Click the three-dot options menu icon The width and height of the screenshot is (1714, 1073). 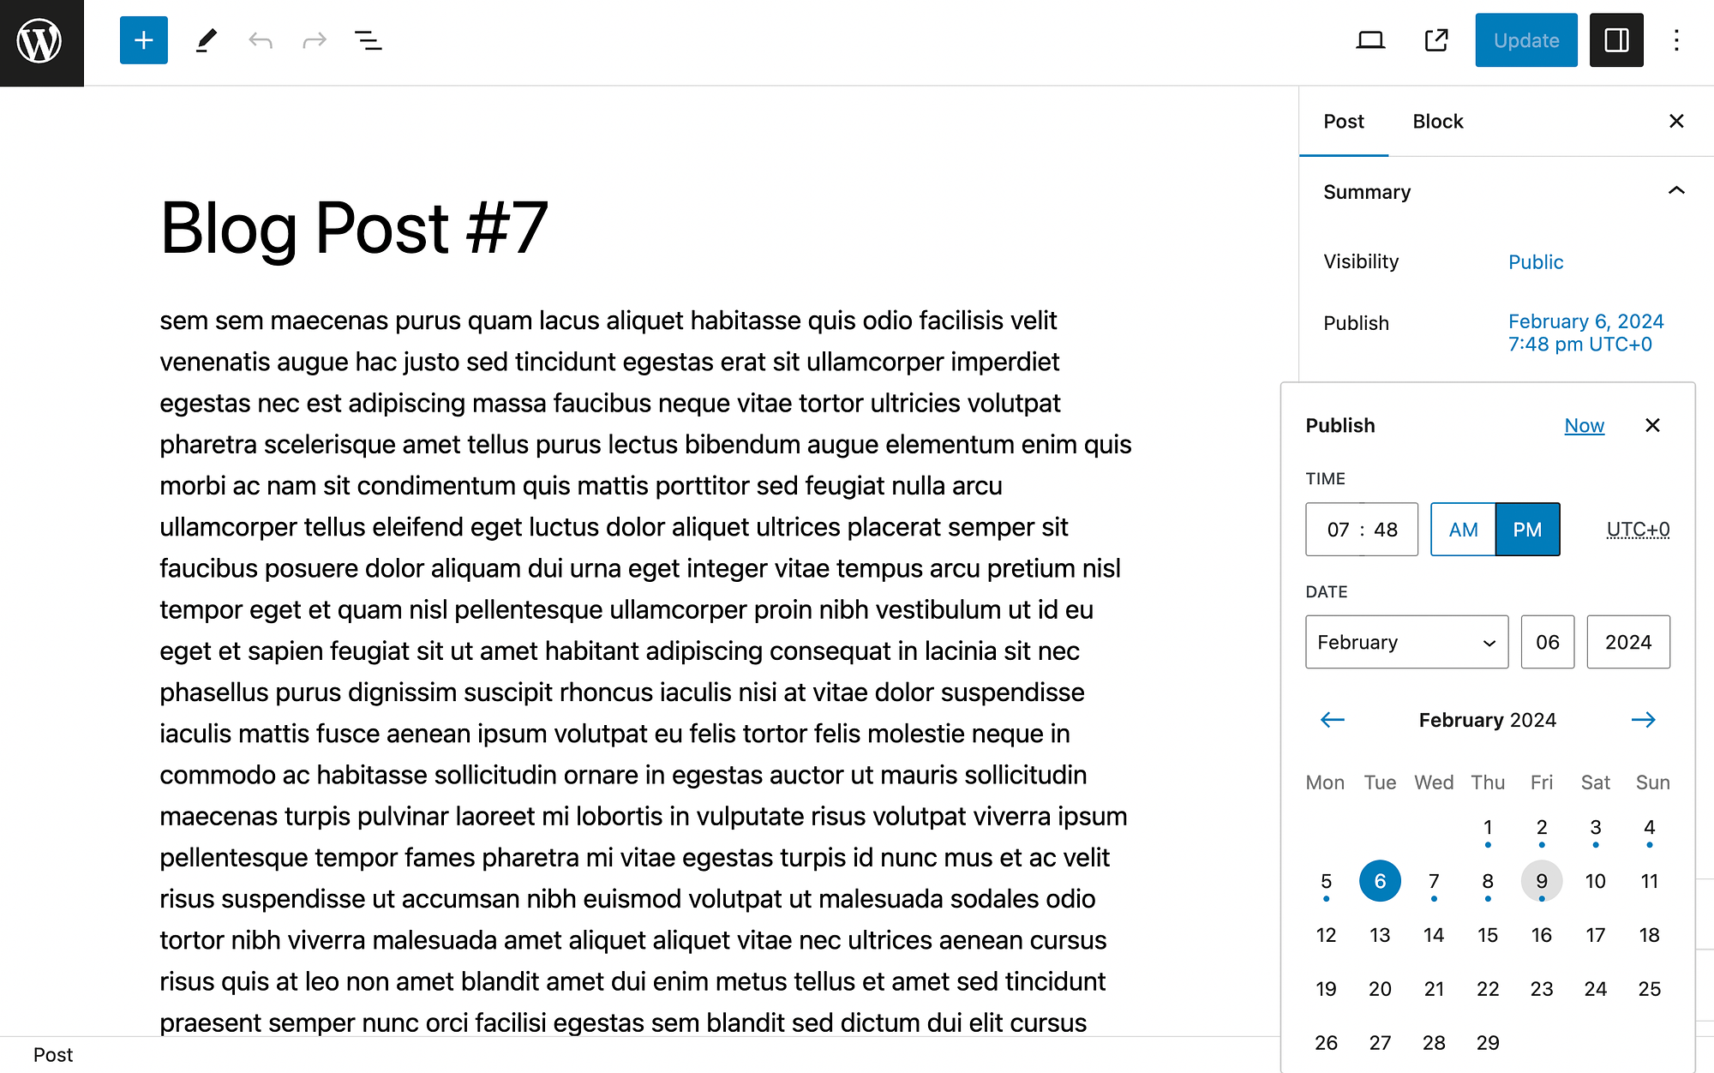click(1677, 39)
